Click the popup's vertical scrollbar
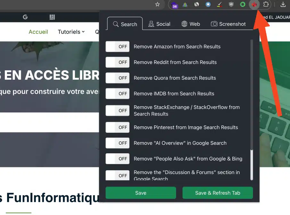Screen dimensions: 290x215 (x=252, y=96)
